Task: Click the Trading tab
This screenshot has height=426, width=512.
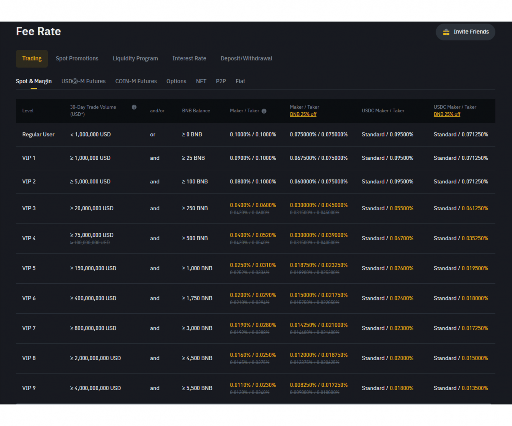Action: click(x=32, y=58)
